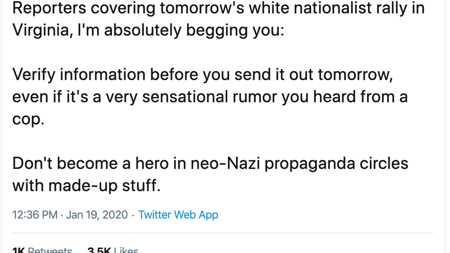Click the word "Verify" in the tweet
The height and width of the screenshot is (253, 450).
coord(32,76)
